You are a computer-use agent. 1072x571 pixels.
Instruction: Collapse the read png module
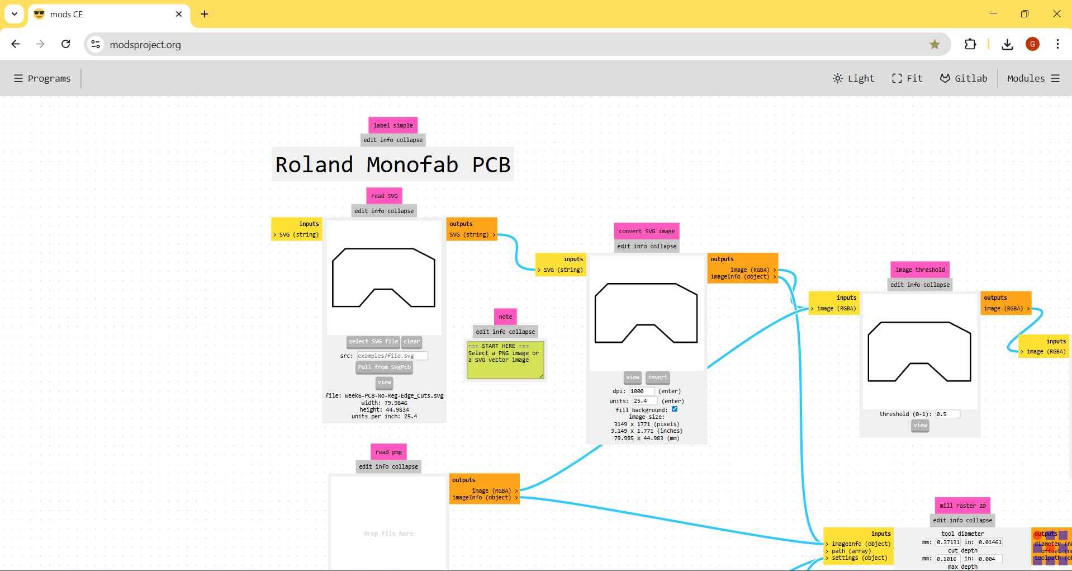pyautogui.click(x=405, y=466)
